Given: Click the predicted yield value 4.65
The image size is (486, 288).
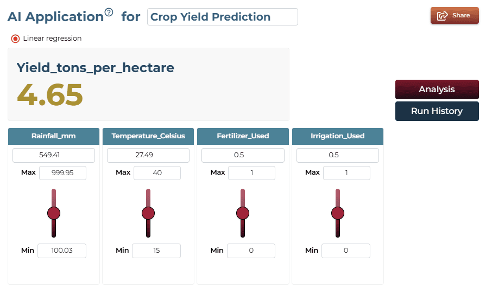Looking at the screenshot, I should point(50,95).
